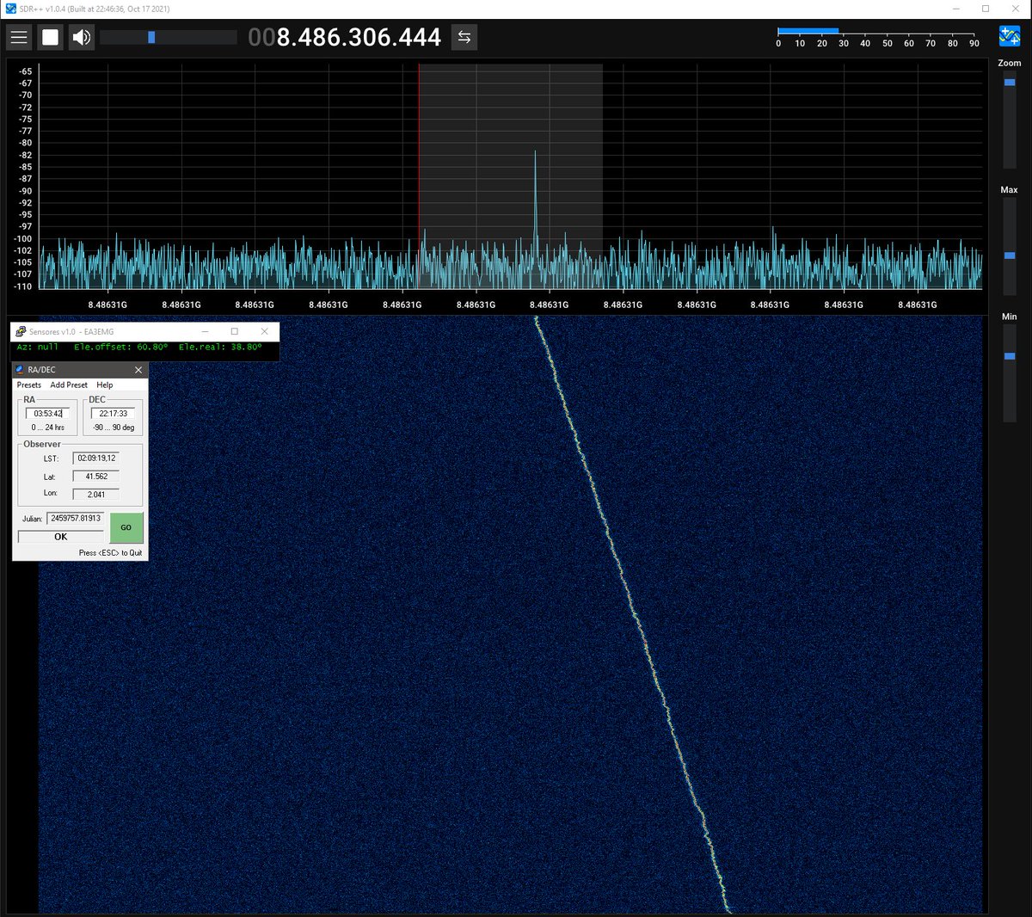Image resolution: width=1032 pixels, height=917 pixels.
Task: Click the SDR++ waveform logo at top right
Action: [x=1008, y=35]
